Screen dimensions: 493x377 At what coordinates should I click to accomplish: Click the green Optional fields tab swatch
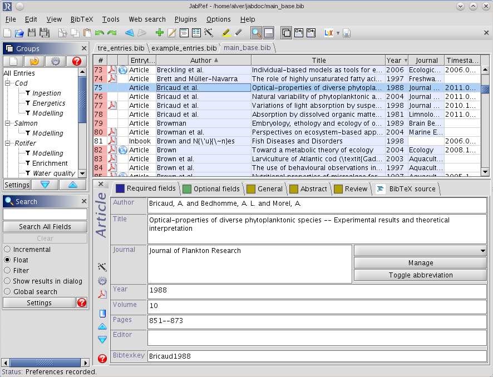tap(187, 188)
